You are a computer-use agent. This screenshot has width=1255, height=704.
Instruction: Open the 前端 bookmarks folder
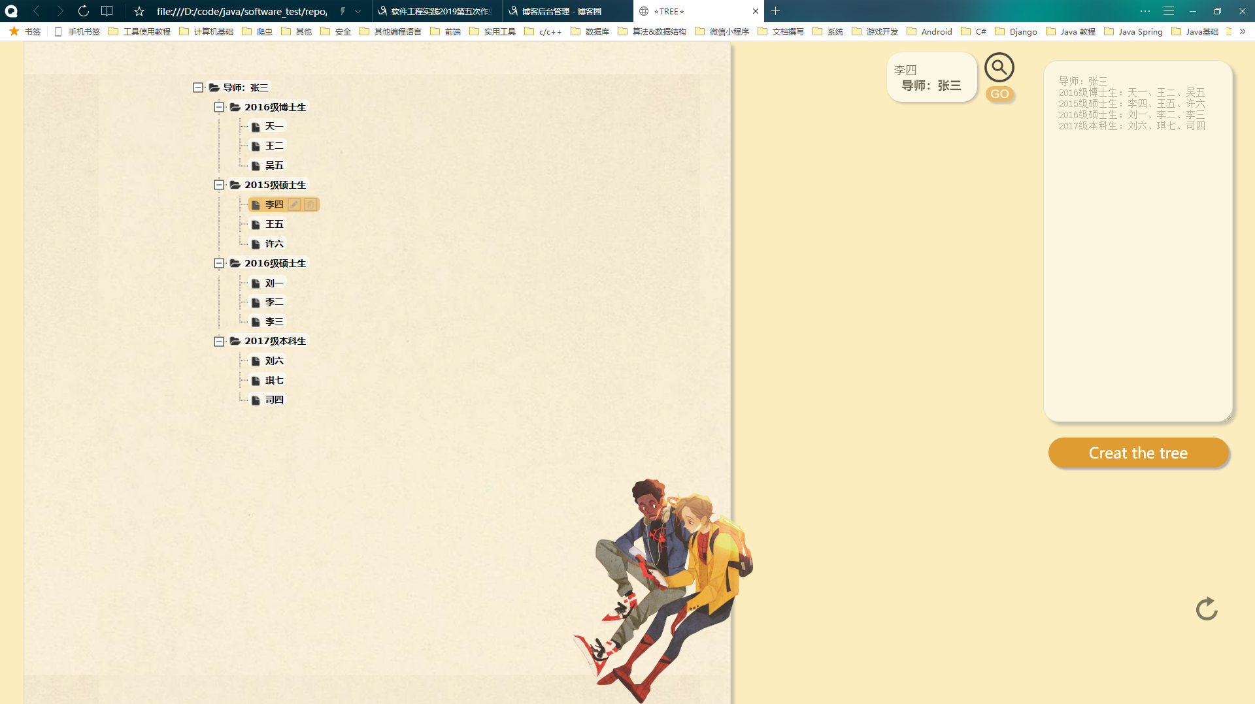[x=446, y=31]
